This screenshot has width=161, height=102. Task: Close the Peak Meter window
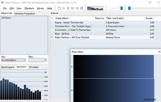pos(159,52)
